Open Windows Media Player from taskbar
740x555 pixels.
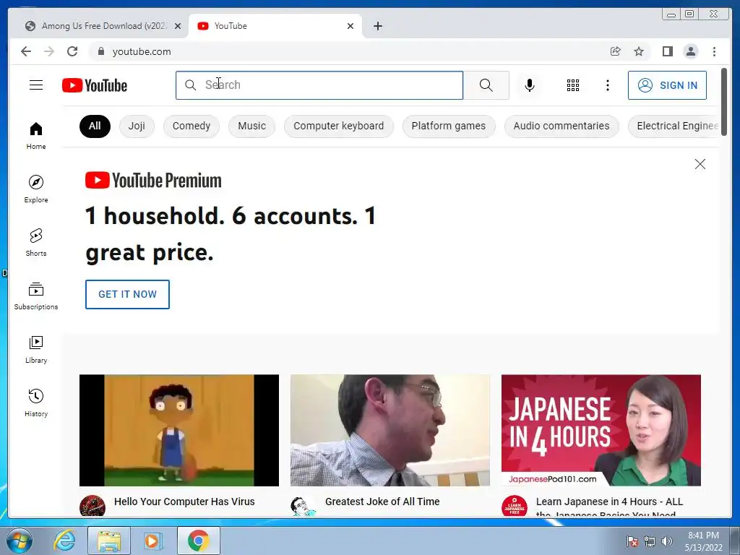tap(152, 541)
